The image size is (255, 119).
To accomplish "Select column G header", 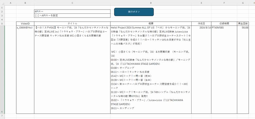I will coord(243,3).
